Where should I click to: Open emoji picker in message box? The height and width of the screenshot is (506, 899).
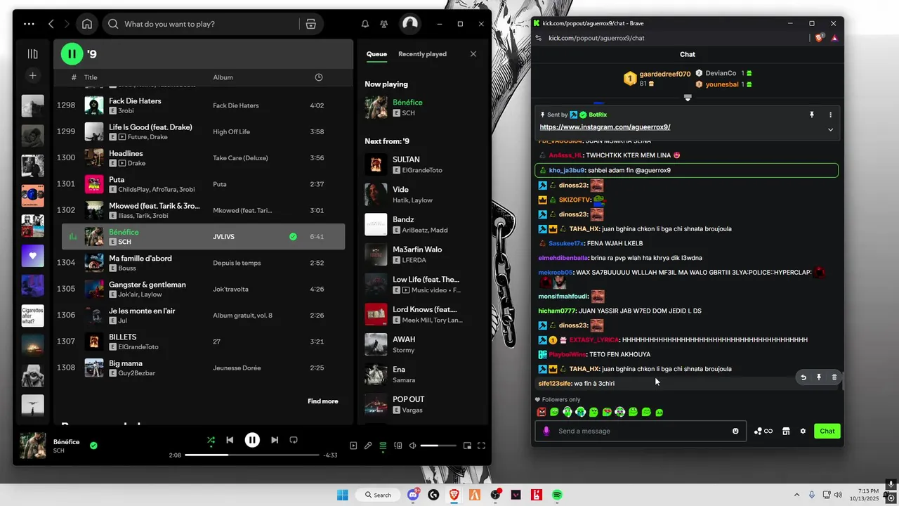coord(735,431)
